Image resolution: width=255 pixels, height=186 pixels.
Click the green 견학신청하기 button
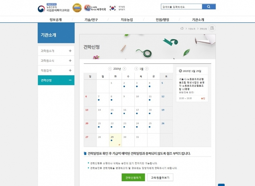tap(133, 178)
